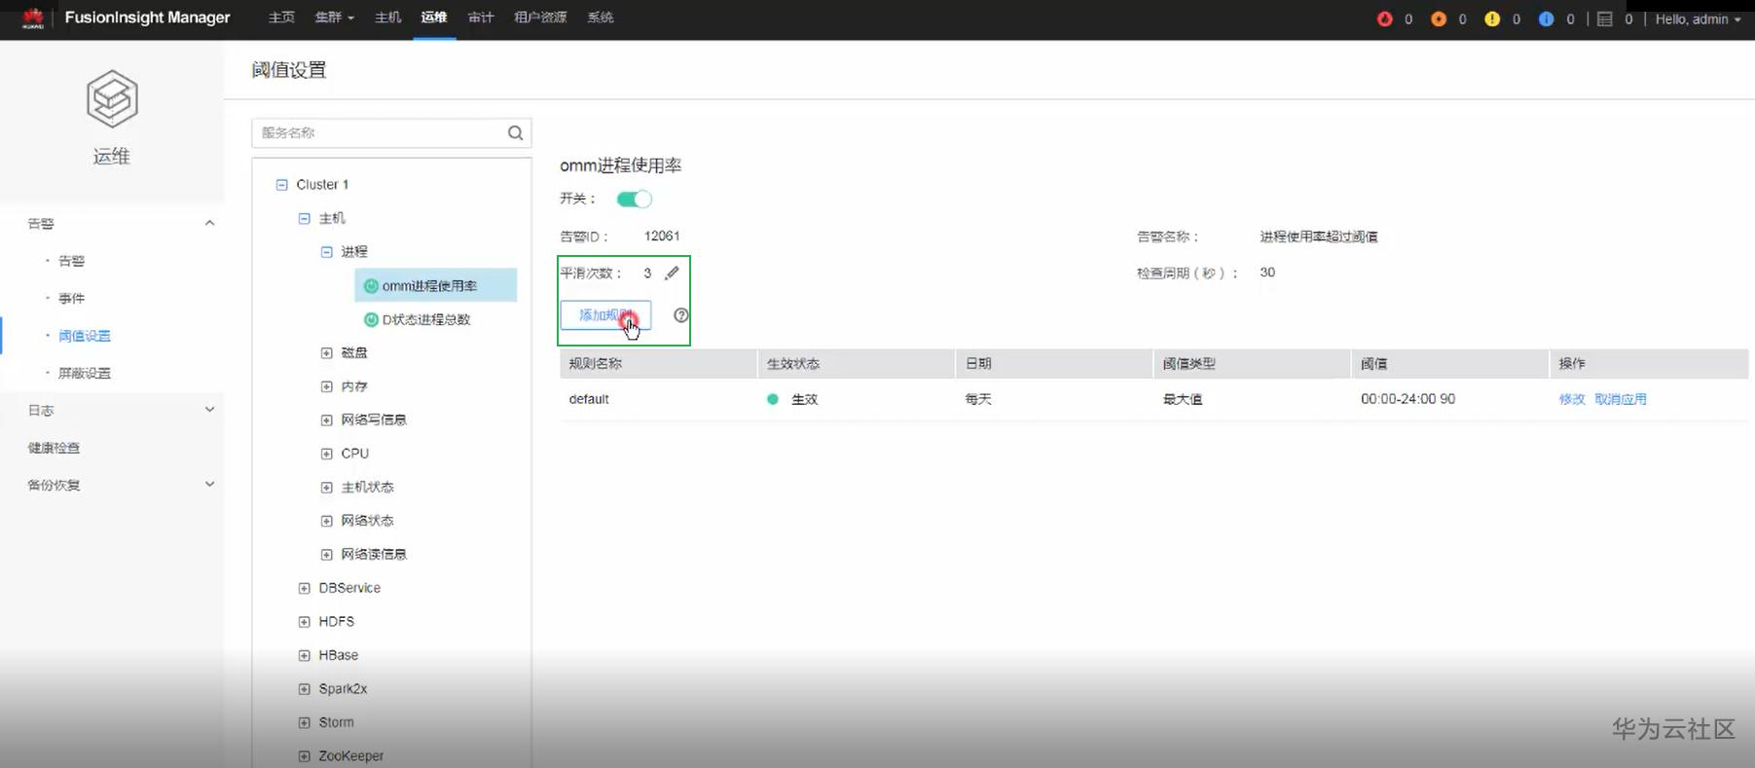Screen dimensions: 1755x768
Task: Expand the 网络写信息 tree node
Action: point(327,420)
